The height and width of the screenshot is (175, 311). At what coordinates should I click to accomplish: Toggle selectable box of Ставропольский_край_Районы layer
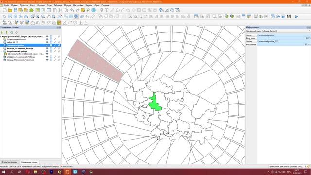pos(51,57)
